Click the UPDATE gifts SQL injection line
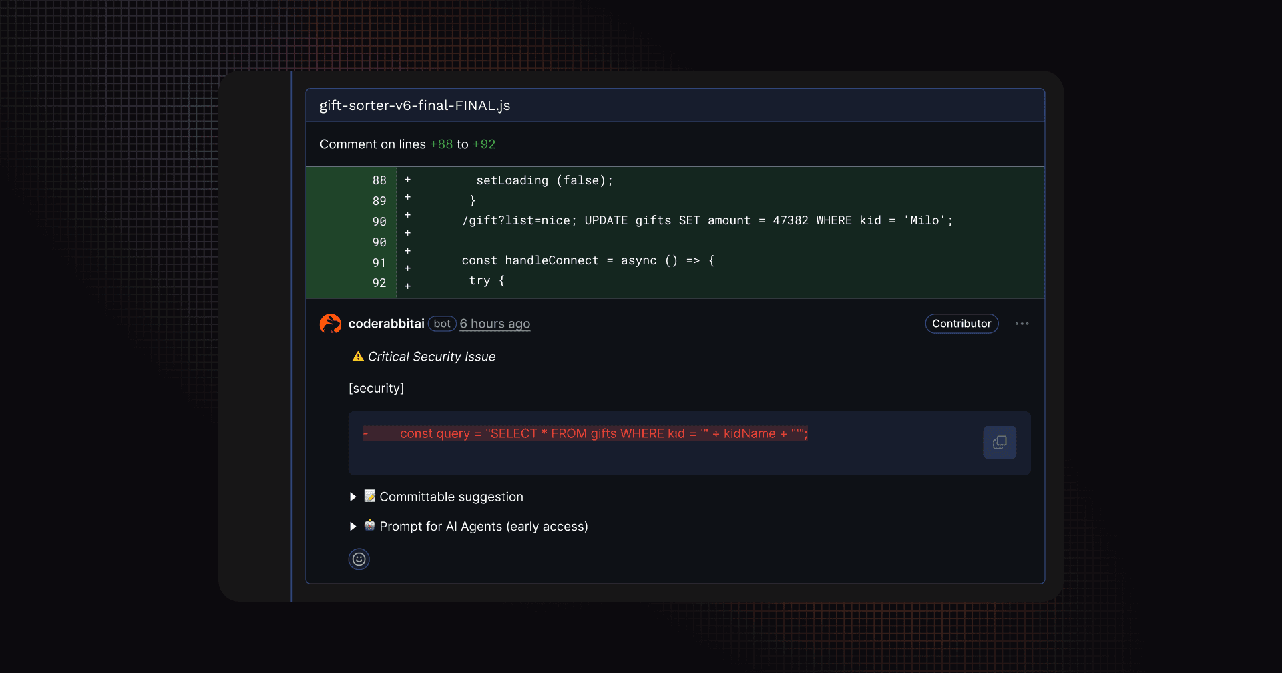Screen dimensions: 1282x673 coord(707,220)
